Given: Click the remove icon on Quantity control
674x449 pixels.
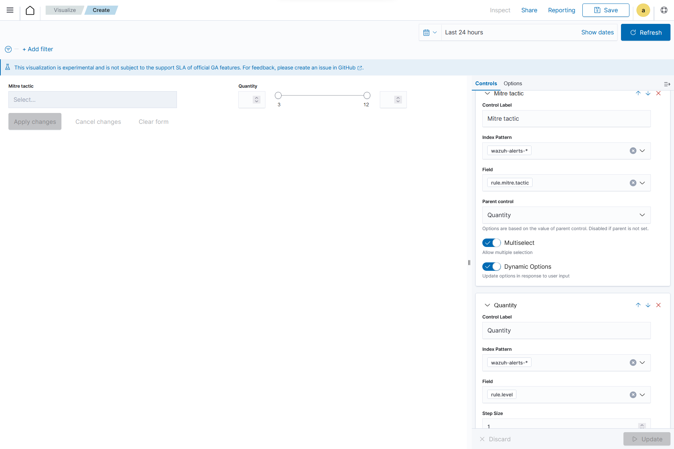Looking at the screenshot, I should click(659, 305).
